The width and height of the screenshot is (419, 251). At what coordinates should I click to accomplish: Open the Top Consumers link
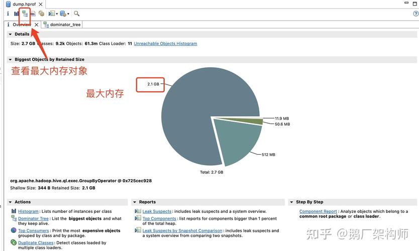(33, 231)
